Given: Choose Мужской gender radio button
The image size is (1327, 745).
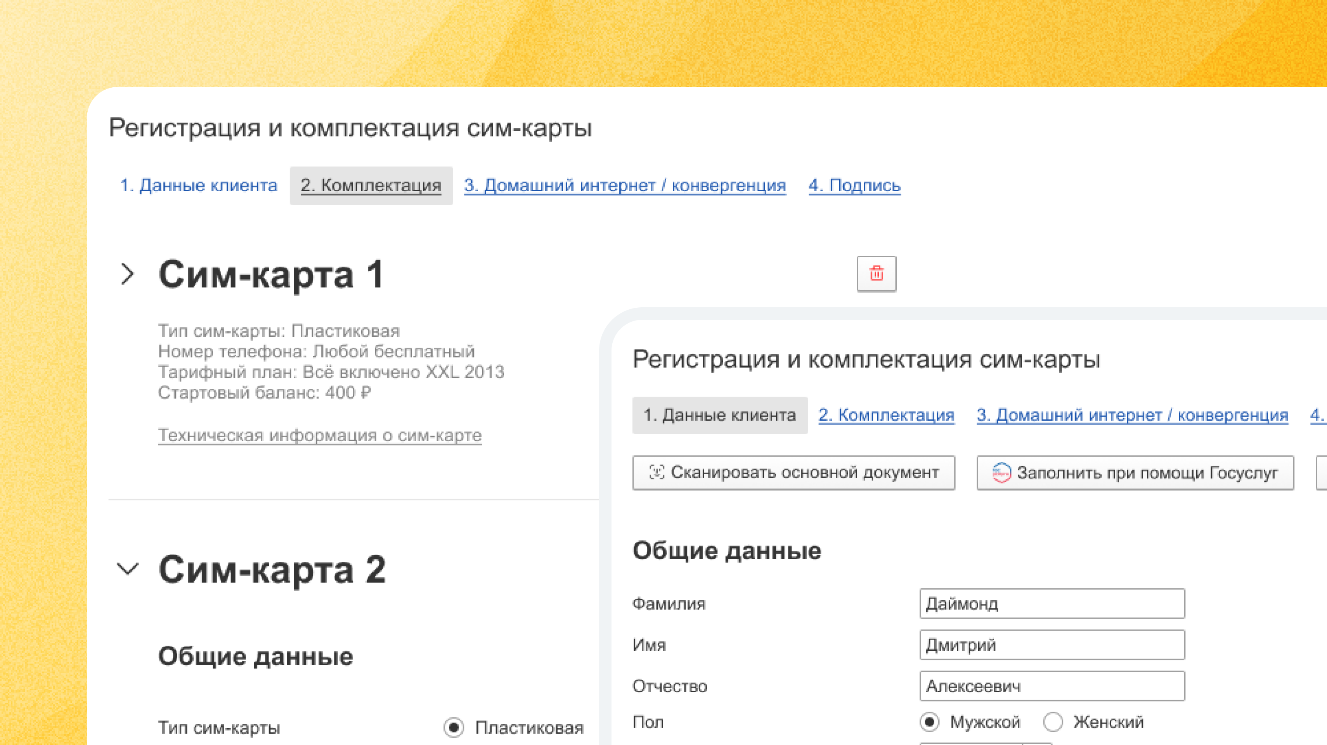Looking at the screenshot, I should tap(929, 722).
